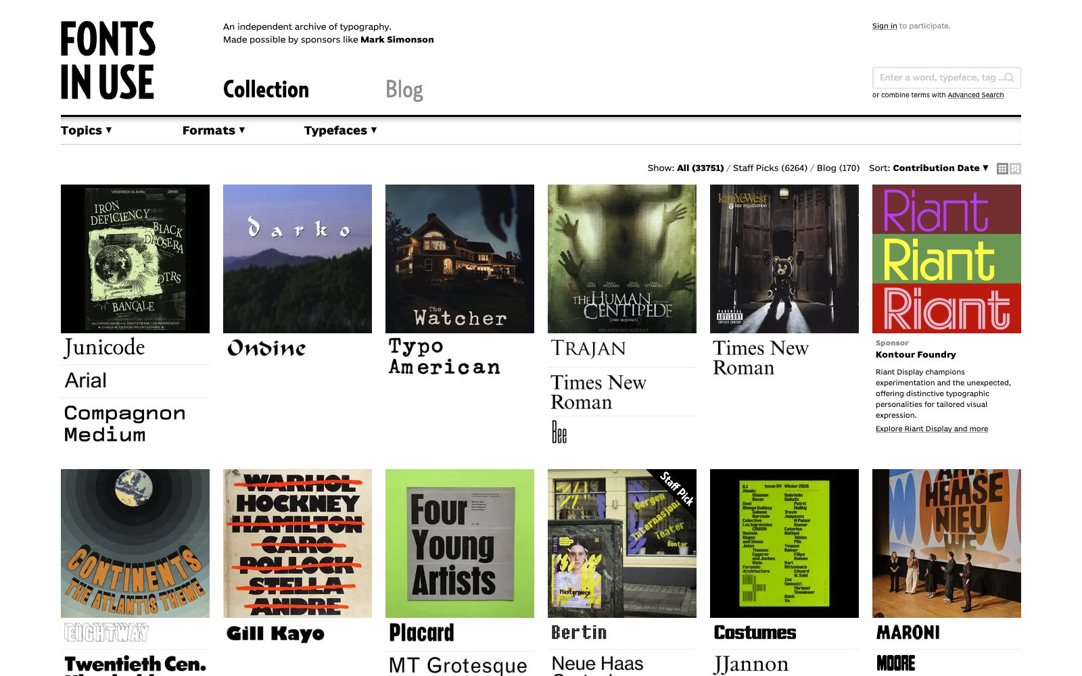The image size is (1082, 676).
Task: Click the Mark Simonson sponsor link
Action: coord(397,39)
